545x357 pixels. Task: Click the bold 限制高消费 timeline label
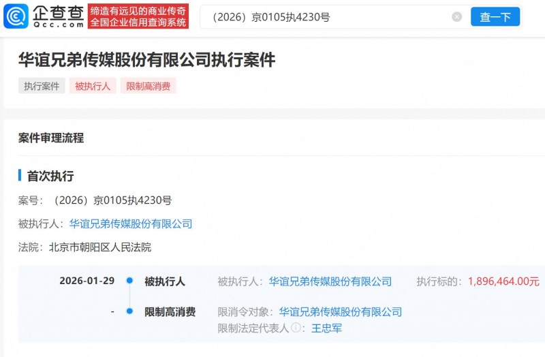click(170, 312)
